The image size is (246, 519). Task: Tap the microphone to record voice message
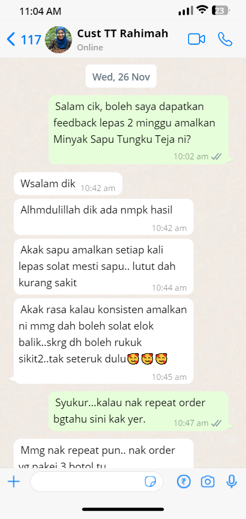click(231, 482)
